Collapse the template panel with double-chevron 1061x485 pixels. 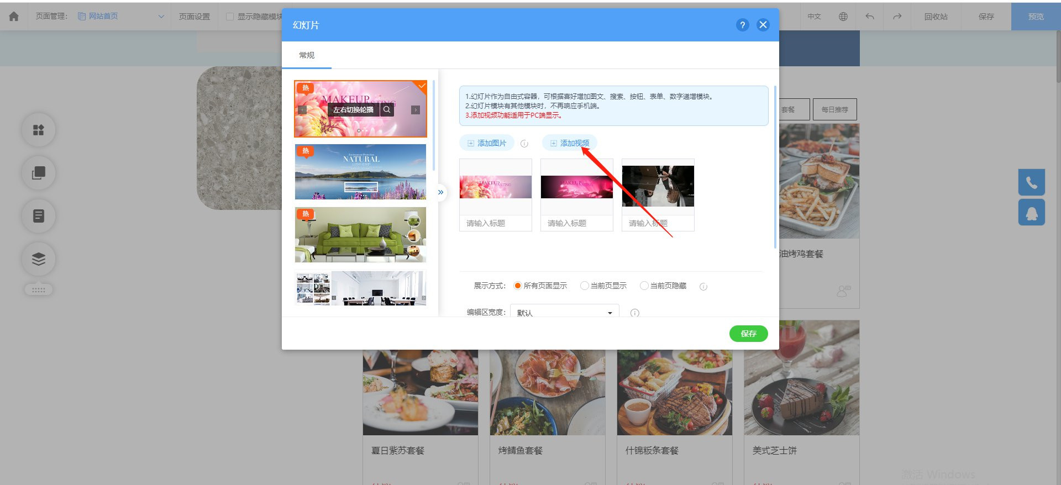click(x=440, y=192)
